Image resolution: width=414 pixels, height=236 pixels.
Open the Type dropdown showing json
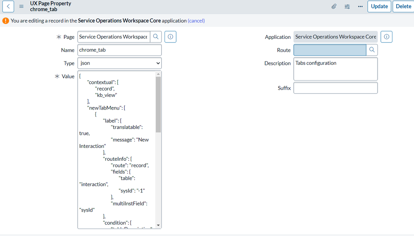[x=119, y=63]
